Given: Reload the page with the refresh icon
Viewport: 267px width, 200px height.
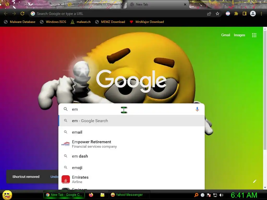Looking at the screenshot, I should pyautogui.click(x=22, y=14).
